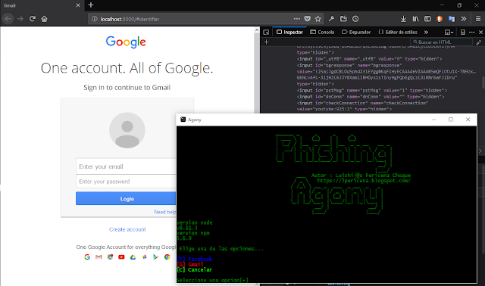Switch to the Consola tab
The height and width of the screenshot is (286, 485).
(322, 32)
